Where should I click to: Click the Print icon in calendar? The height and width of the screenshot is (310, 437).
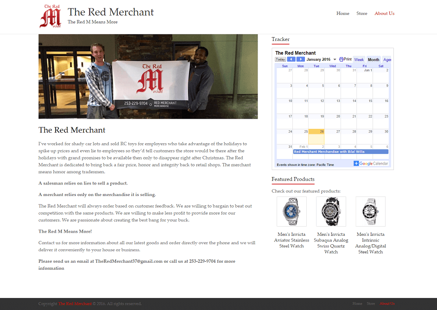[341, 59]
